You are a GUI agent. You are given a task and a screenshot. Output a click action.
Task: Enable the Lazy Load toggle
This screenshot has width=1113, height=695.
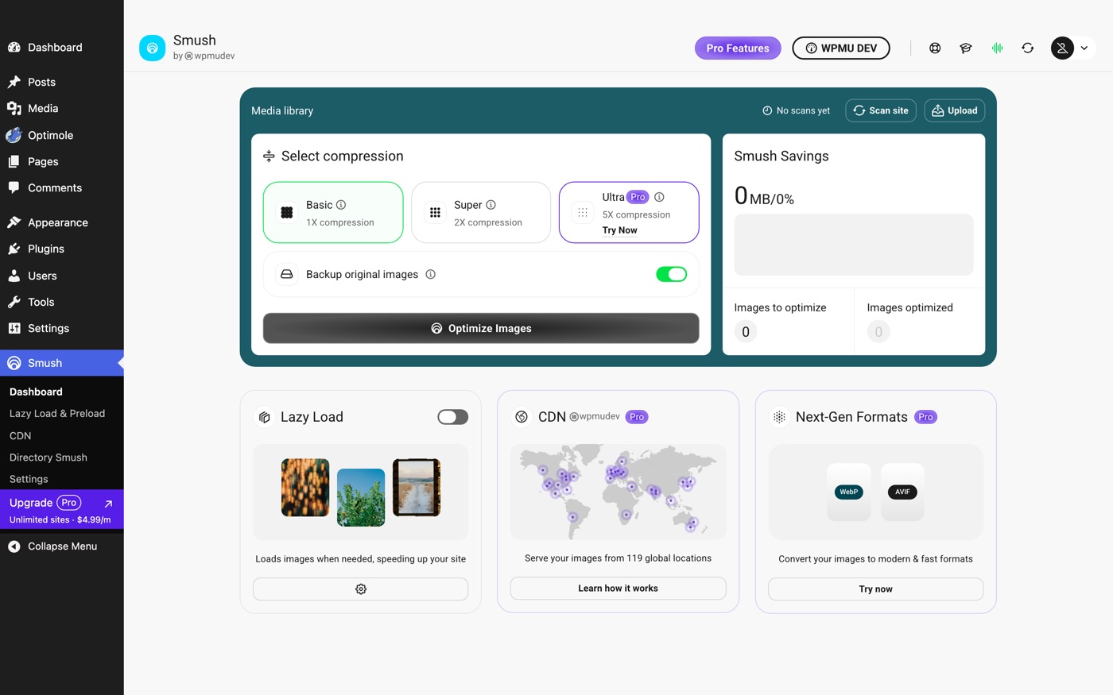click(453, 417)
